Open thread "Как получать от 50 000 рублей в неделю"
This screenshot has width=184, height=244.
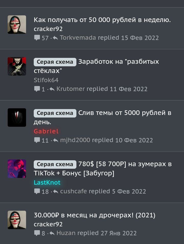pos(102,20)
